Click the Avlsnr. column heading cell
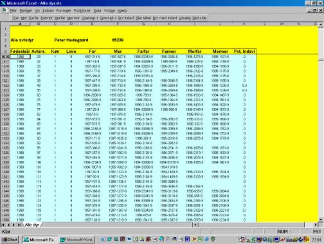The height and width of the screenshot is (244, 324). pos(39,52)
